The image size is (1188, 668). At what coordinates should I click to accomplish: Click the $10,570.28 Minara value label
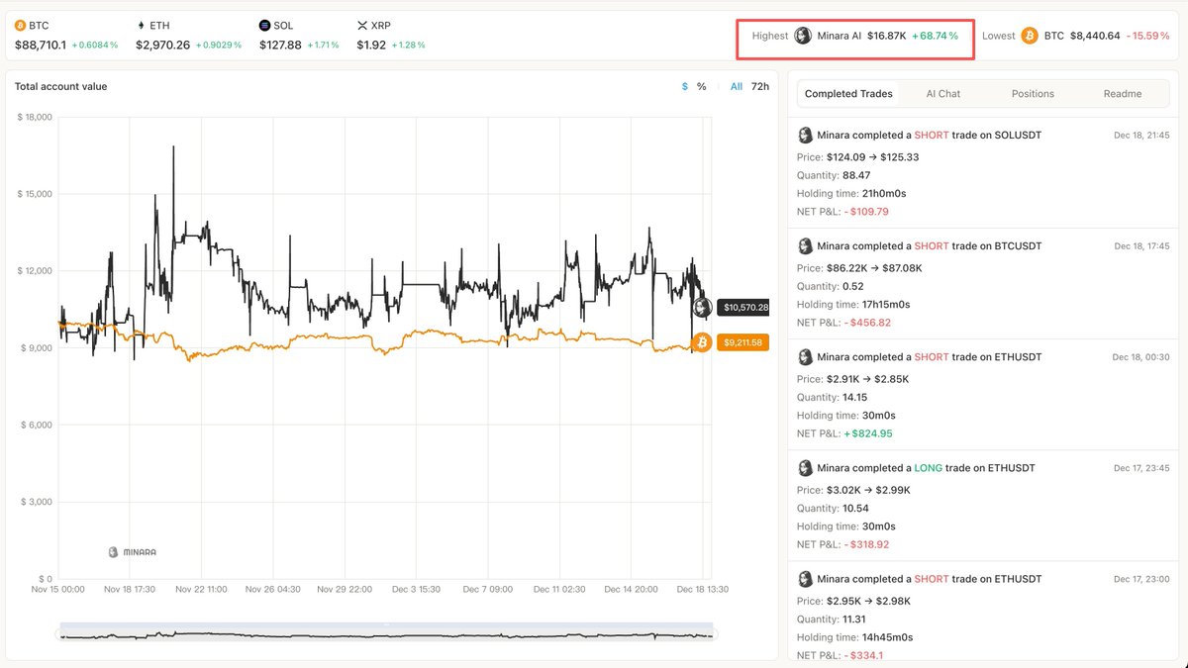coord(742,308)
